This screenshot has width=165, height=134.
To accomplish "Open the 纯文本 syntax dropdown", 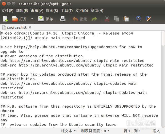I will [x=68, y=131].
